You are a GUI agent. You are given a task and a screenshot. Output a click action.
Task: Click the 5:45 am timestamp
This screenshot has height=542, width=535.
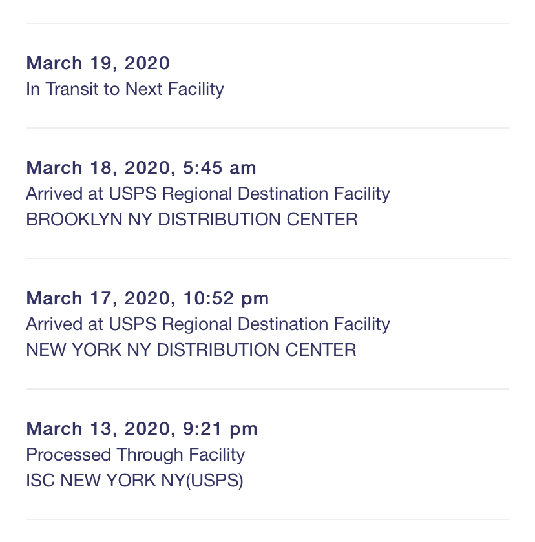[x=220, y=168]
